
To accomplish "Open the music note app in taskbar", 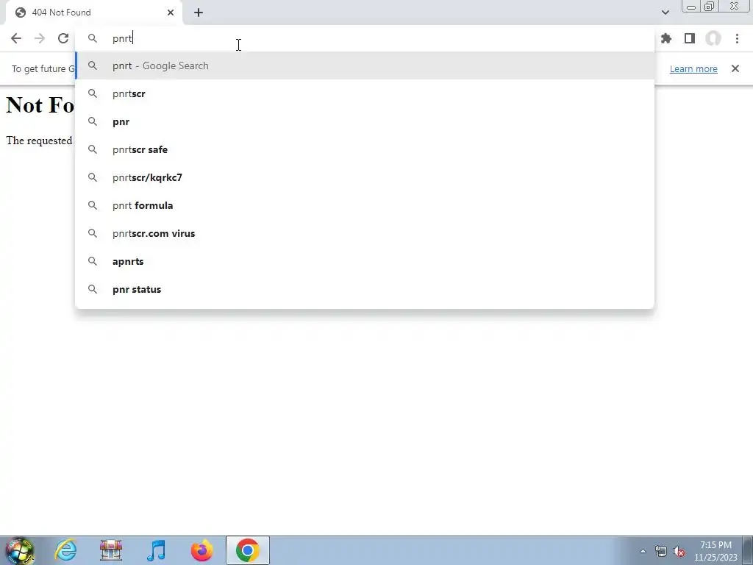I will click(156, 550).
